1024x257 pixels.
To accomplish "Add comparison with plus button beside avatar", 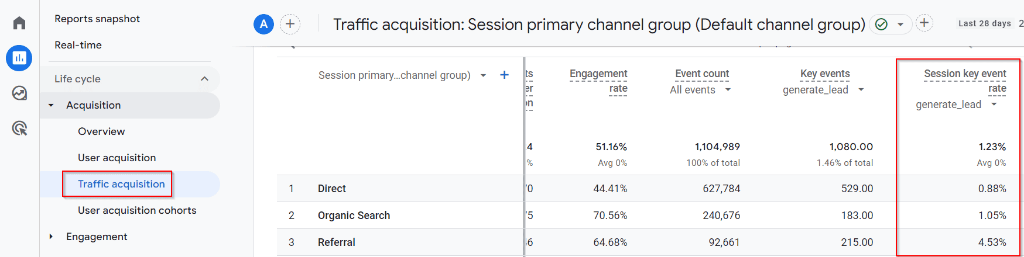I will pyautogui.click(x=290, y=24).
